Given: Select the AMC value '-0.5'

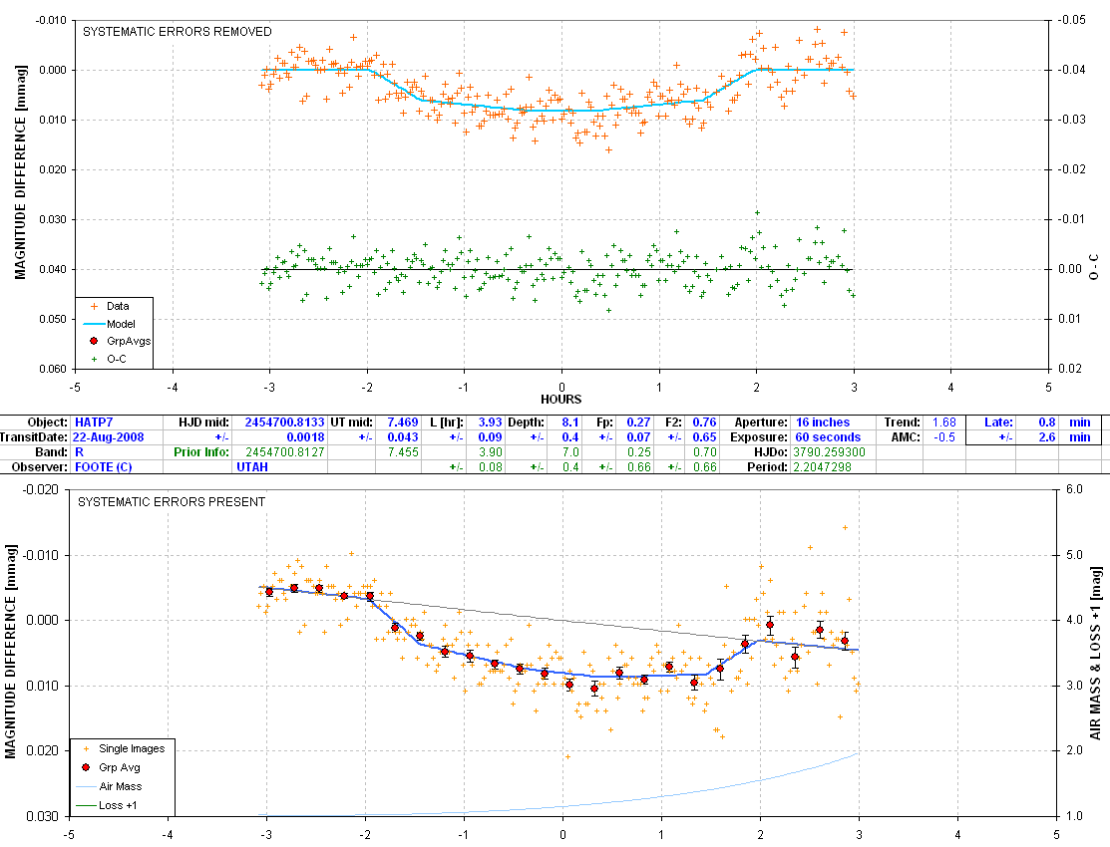Looking at the screenshot, I should pyautogui.click(x=944, y=437).
